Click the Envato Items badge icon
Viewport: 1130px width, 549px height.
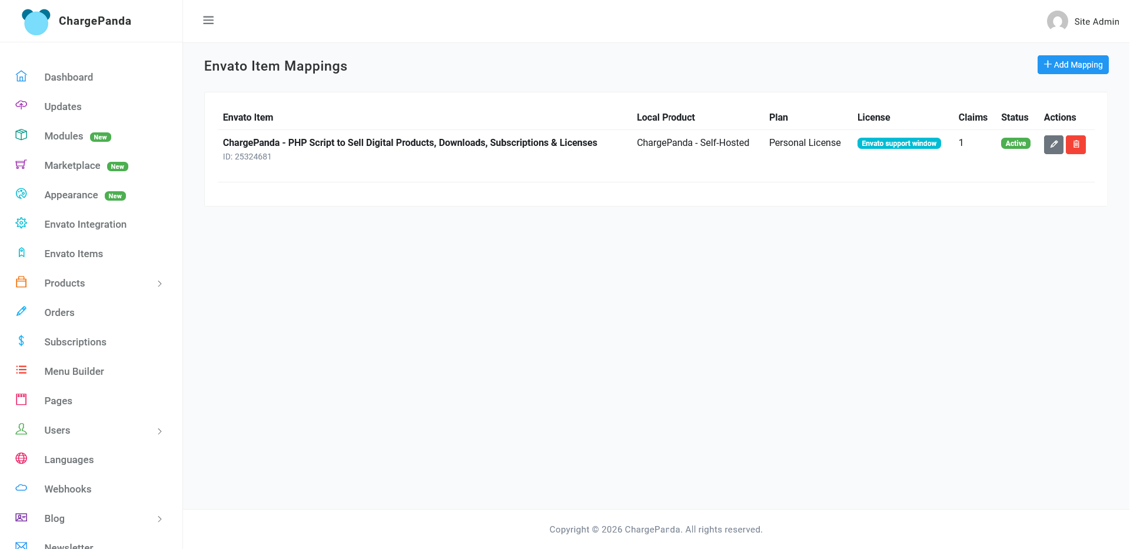point(21,252)
